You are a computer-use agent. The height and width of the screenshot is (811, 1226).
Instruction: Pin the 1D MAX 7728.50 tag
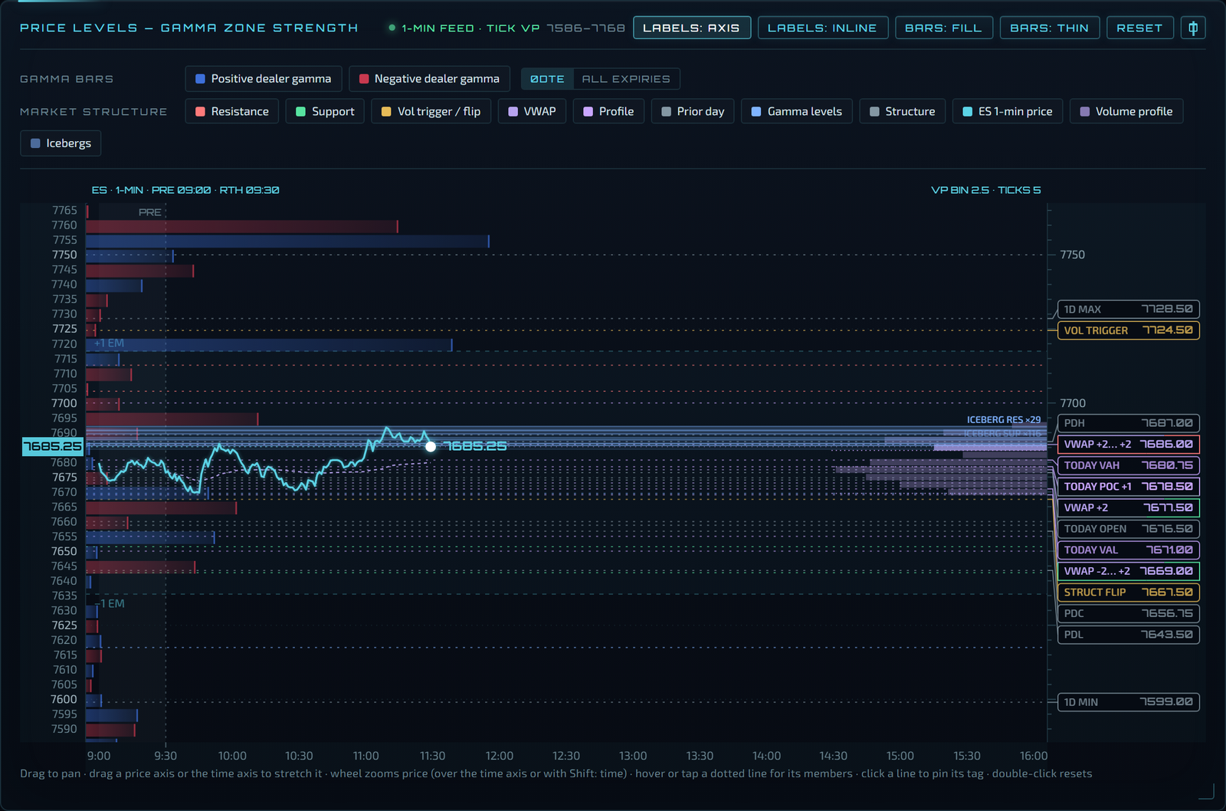pos(1128,310)
